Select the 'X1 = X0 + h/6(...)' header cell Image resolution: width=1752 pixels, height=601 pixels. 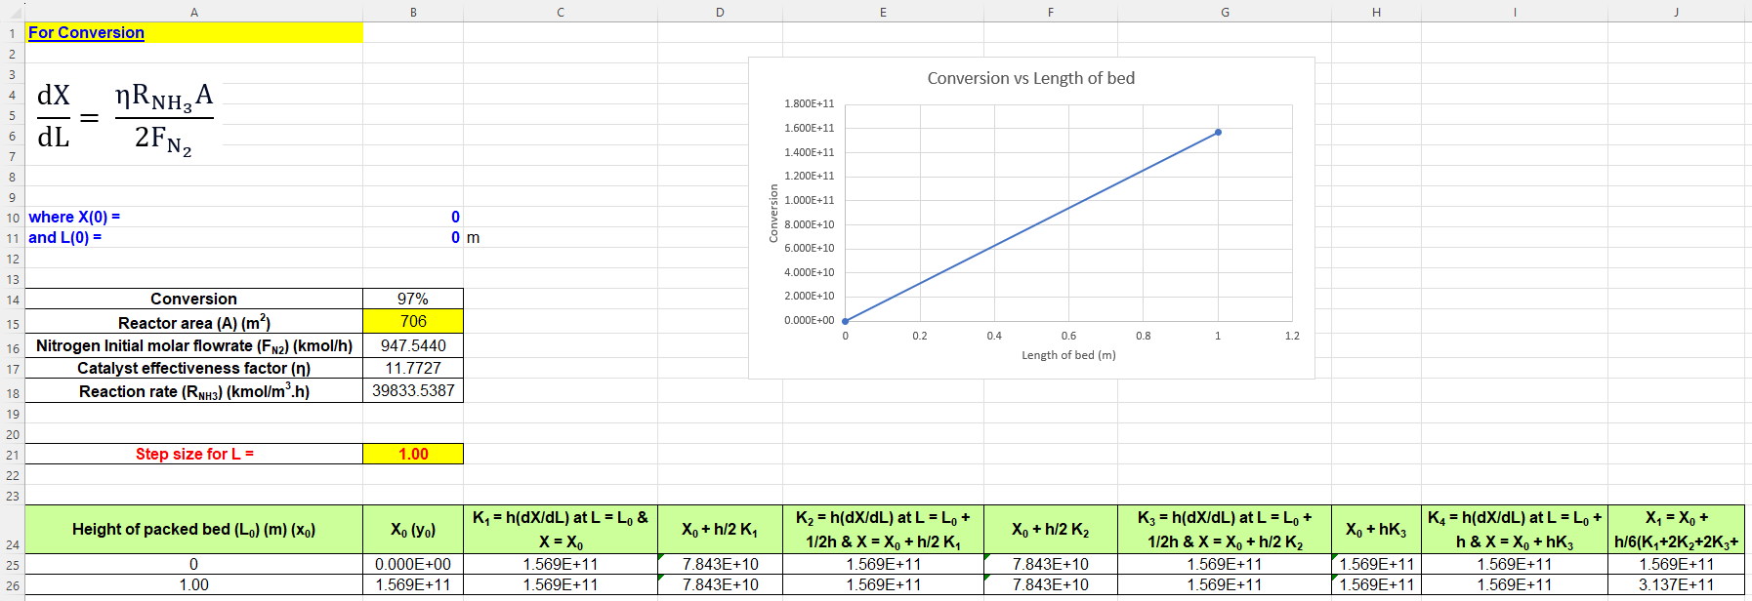pos(1676,529)
